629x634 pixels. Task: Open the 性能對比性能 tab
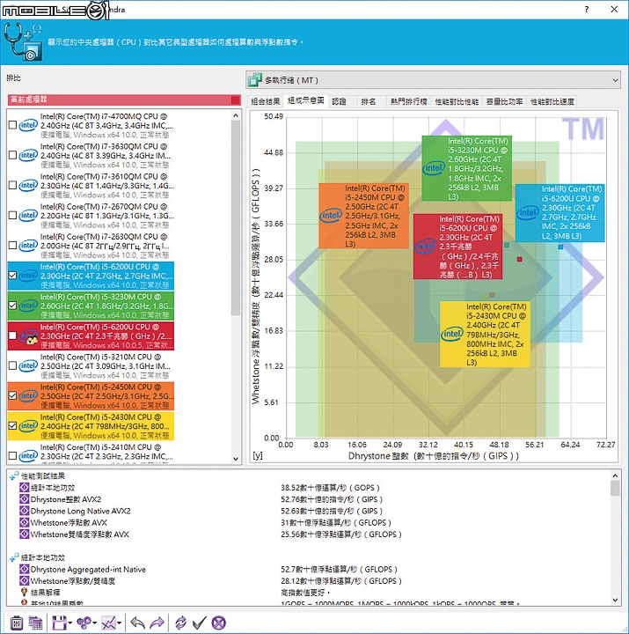point(457,101)
